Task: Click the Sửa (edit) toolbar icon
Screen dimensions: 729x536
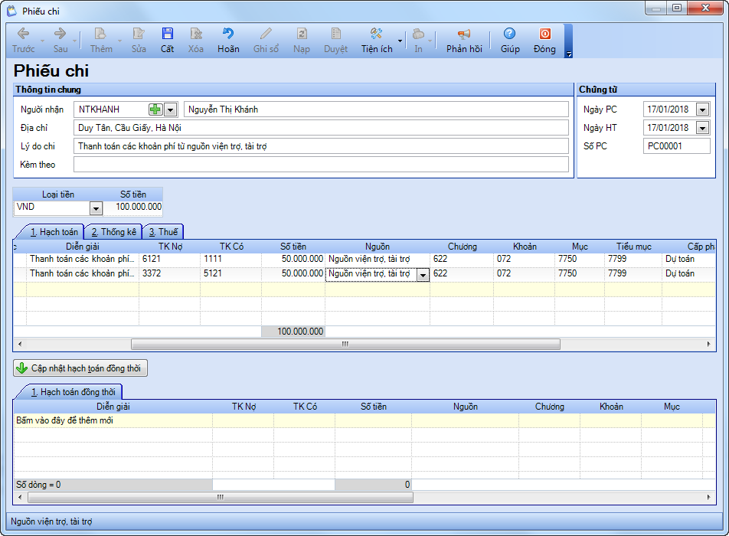Action: (x=139, y=41)
